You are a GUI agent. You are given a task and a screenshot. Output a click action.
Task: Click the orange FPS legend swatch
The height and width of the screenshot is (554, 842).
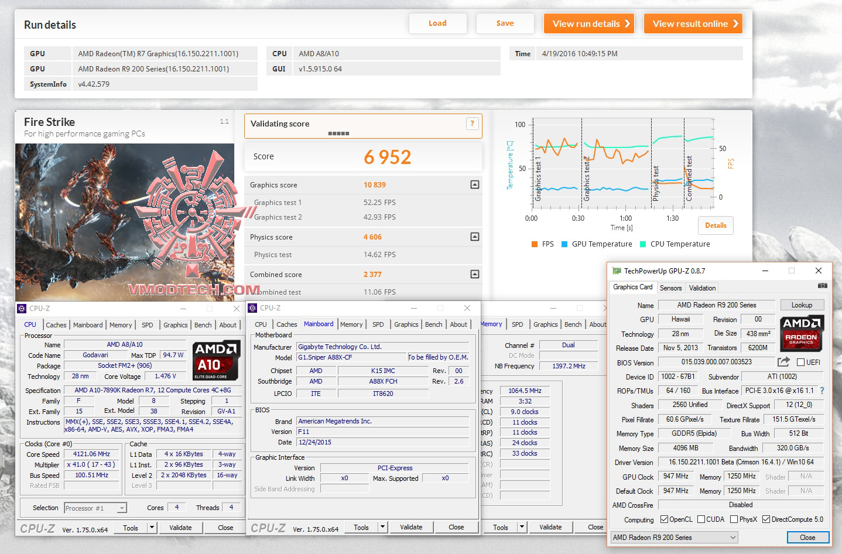coord(535,244)
